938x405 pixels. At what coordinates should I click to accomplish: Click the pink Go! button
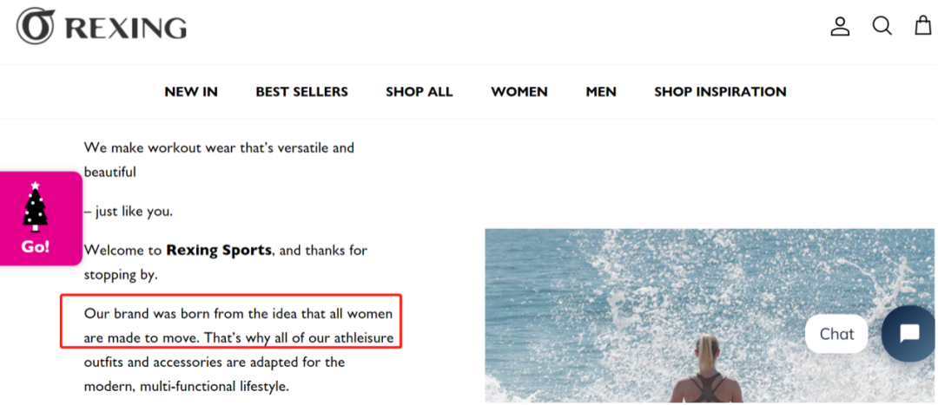[40, 219]
